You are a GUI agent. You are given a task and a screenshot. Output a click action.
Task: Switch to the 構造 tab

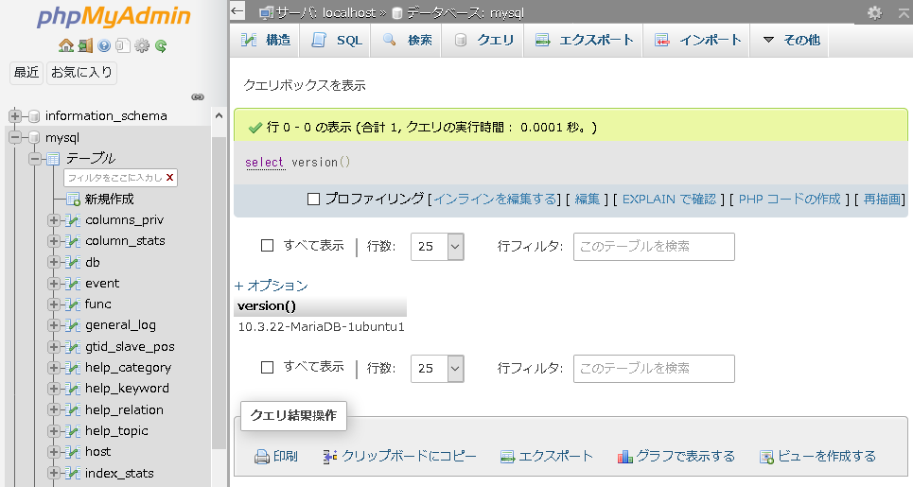click(x=266, y=40)
